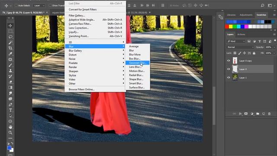
Task: Select the Rectangular Marquee tool
Action: [x=10, y=31]
